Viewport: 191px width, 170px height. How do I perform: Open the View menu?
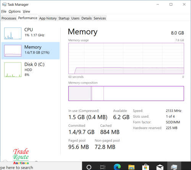26,11
